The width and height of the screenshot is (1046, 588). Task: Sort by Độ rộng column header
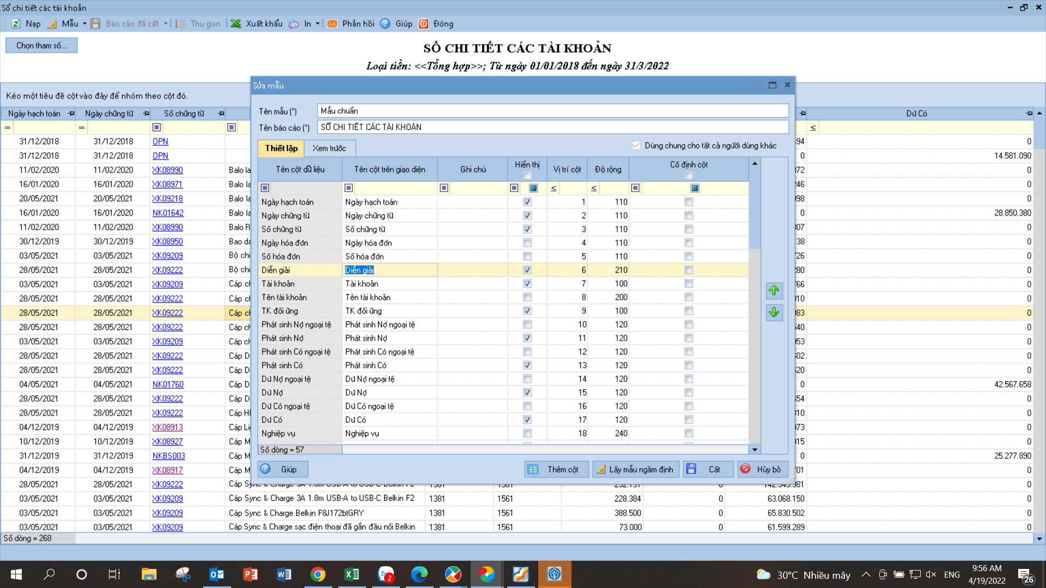coord(608,169)
